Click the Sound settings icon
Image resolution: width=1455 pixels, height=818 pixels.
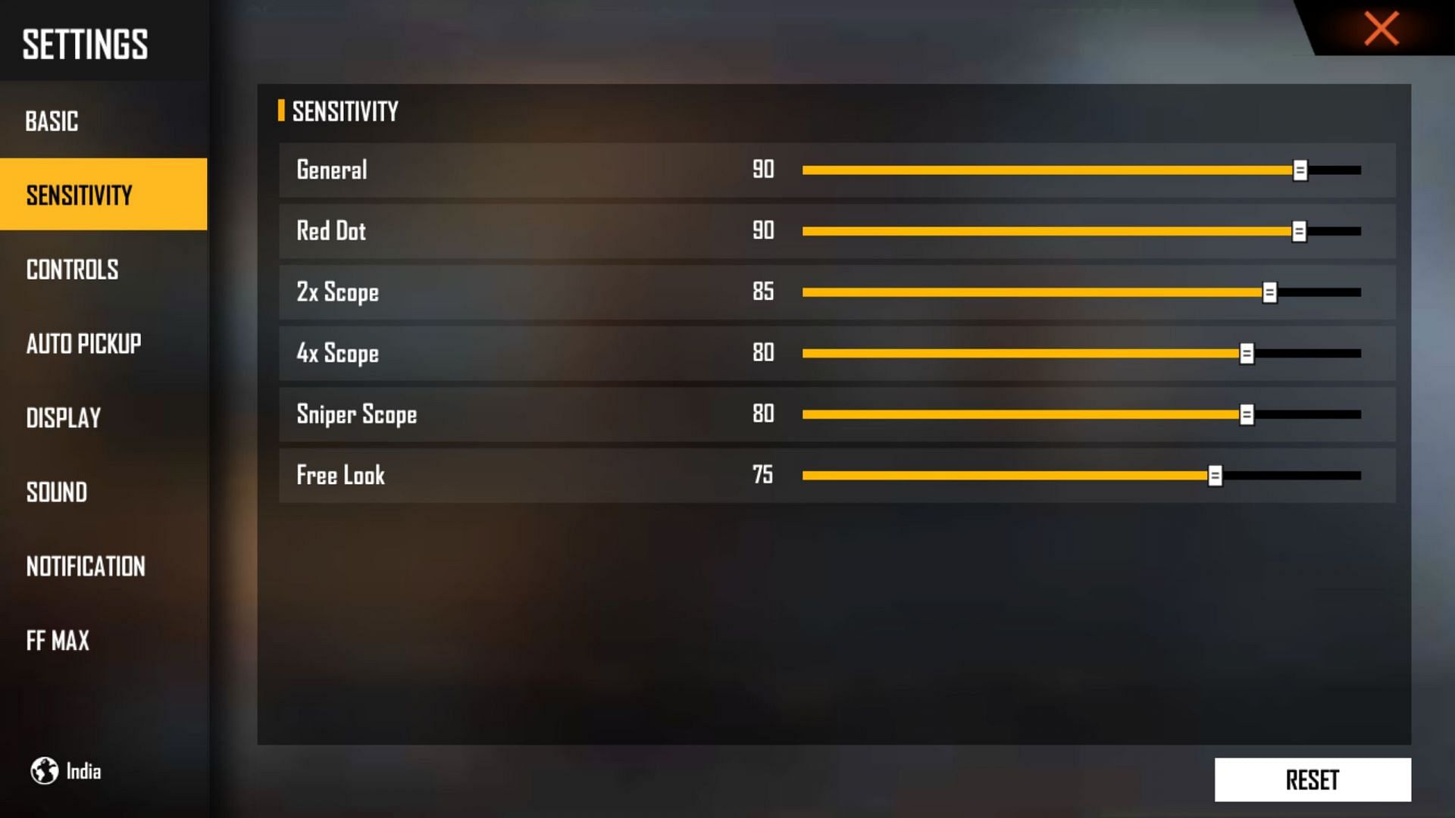55,492
